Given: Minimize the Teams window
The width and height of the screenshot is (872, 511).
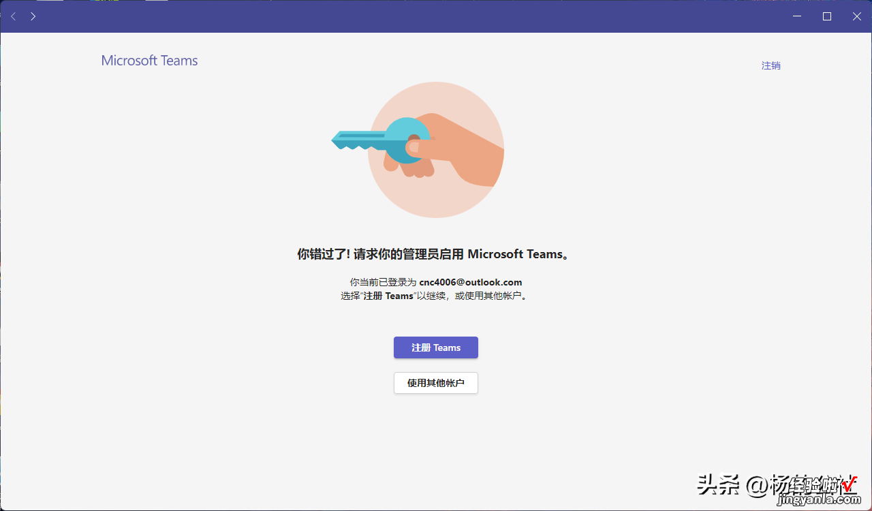Looking at the screenshot, I should coord(797,16).
